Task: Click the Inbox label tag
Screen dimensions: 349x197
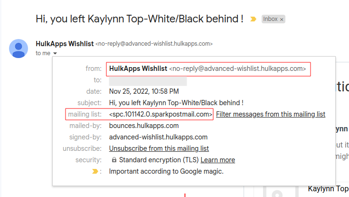Action: 270,20
